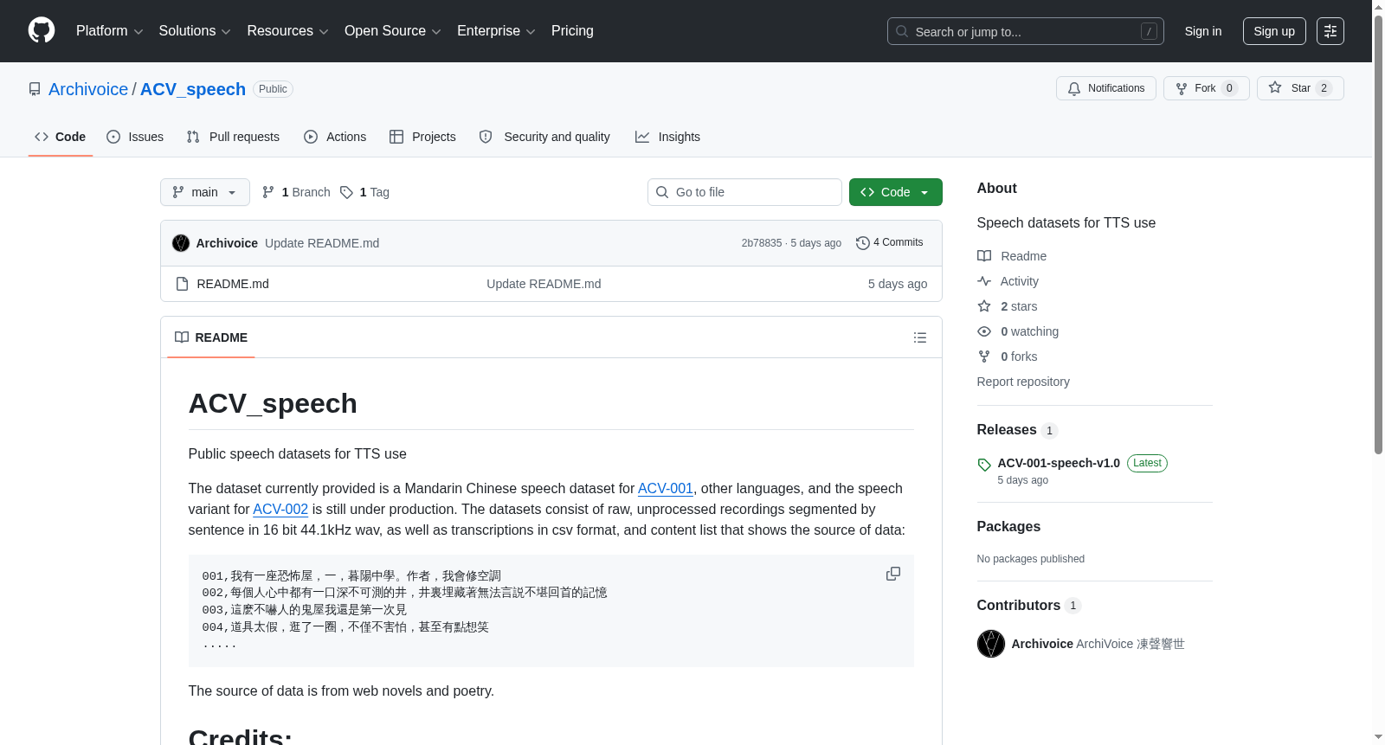
Task: Open the ACV_speech repository link
Action: (193, 89)
